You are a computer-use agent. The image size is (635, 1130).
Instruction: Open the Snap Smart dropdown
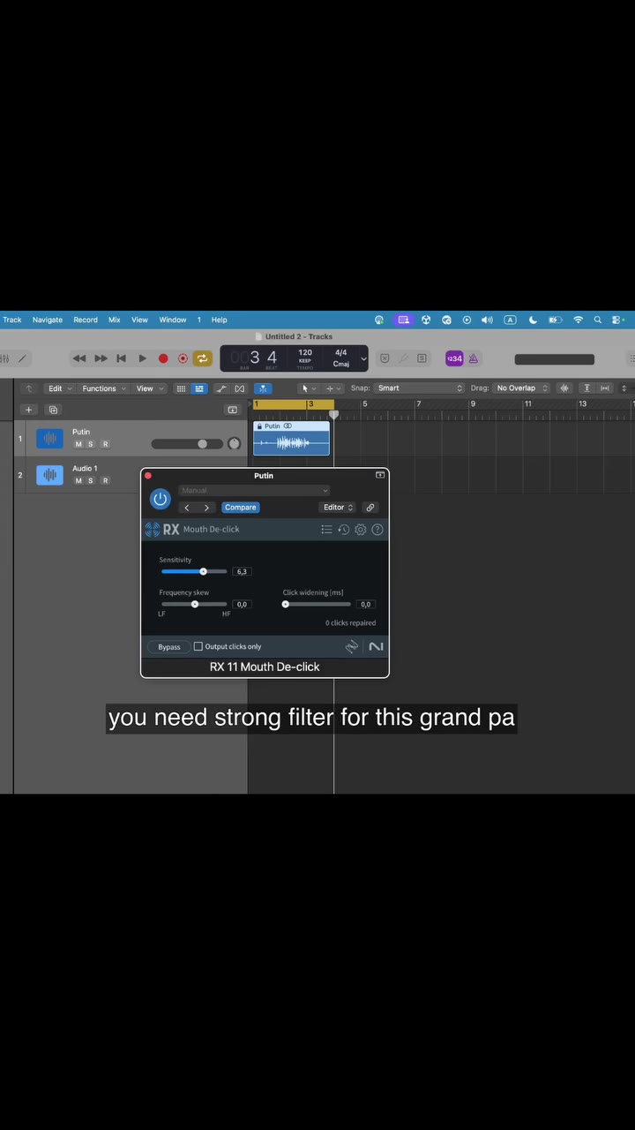pos(419,388)
